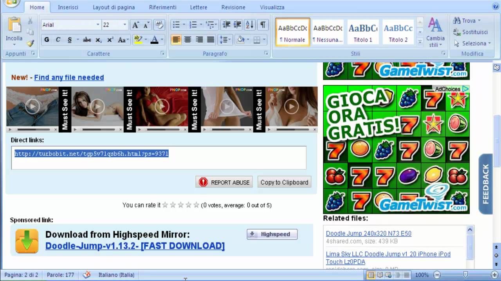Toggle bold (G) formatting
Image resolution: width=501 pixels, height=281 pixels.
coord(47,40)
